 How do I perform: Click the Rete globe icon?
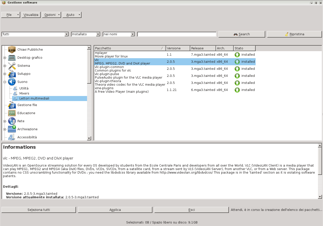click(12, 121)
